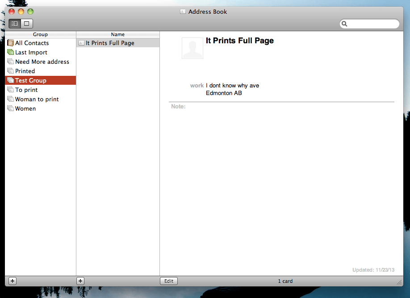Click the All Contacts address book icon
Image resolution: width=410 pixels, height=298 pixels.
tap(10, 43)
